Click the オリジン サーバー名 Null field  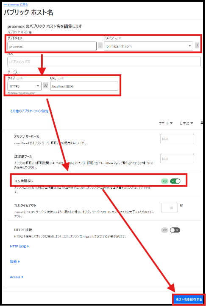[x=177, y=139]
